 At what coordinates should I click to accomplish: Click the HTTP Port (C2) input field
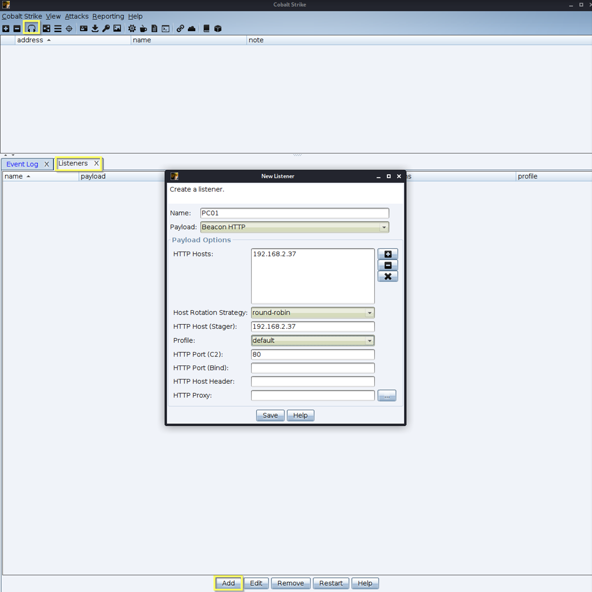[312, 354]
